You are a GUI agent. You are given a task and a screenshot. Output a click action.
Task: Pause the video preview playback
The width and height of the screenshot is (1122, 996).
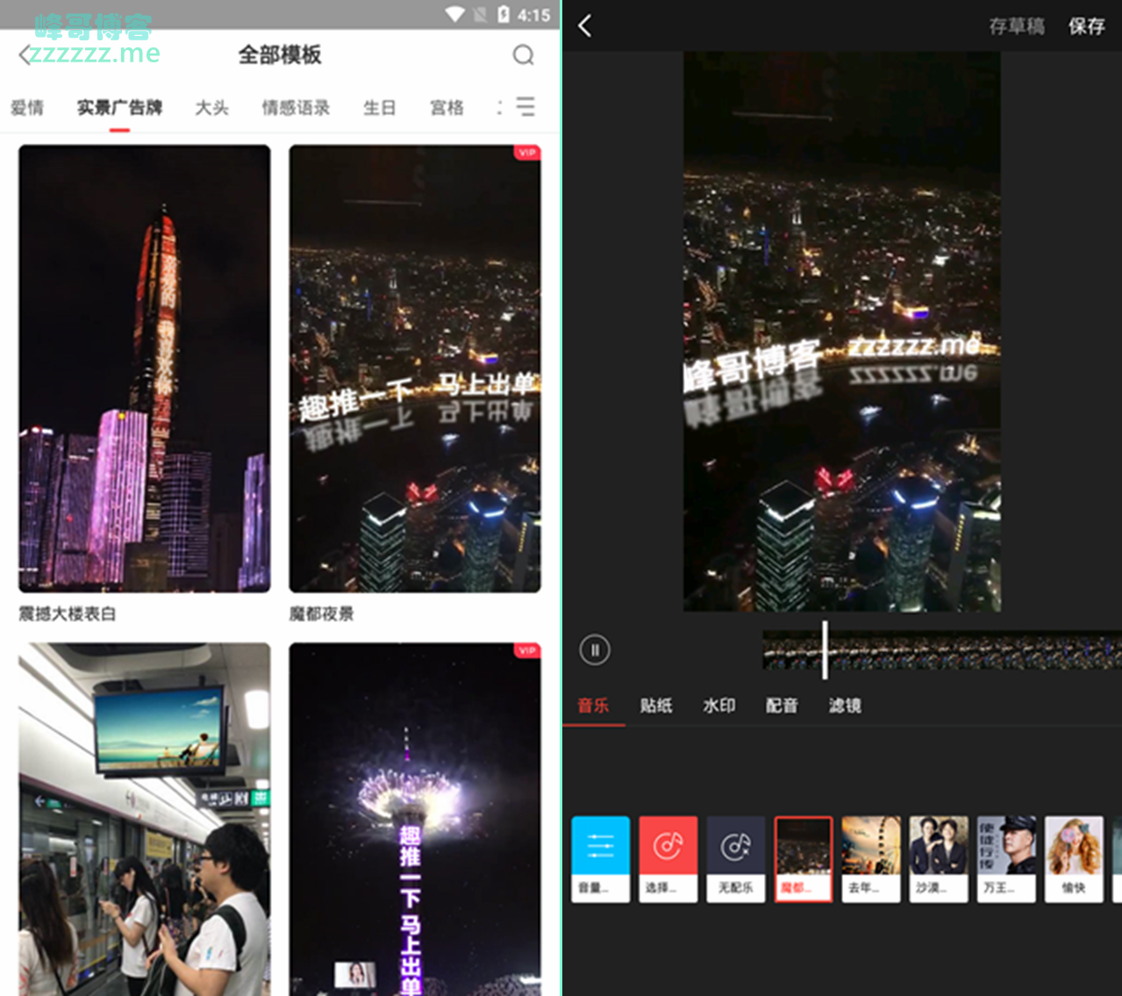[595, 650]
